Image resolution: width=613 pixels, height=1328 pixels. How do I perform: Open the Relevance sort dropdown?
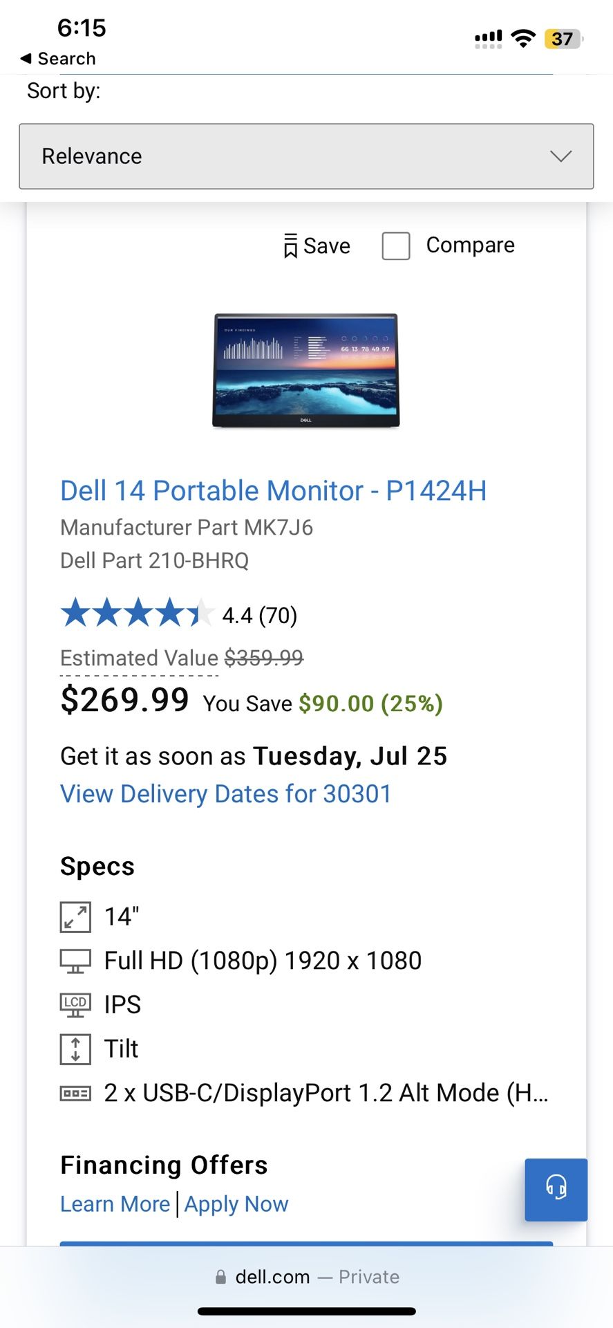pyautogui.click(x=306, y=156)
